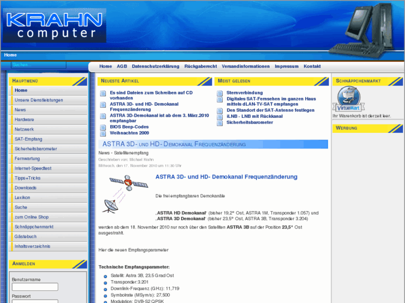The image size is (405, 303).
Task: Open Suche in sidebar menu
Action: tap(48, 207)
